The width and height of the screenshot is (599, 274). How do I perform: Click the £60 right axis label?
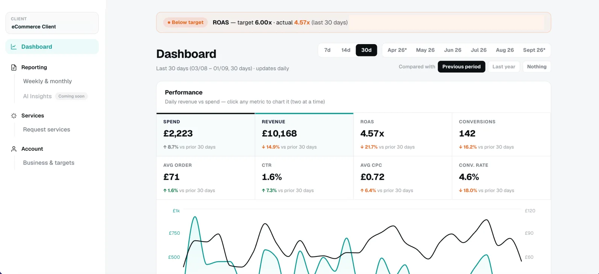[529, 257]
